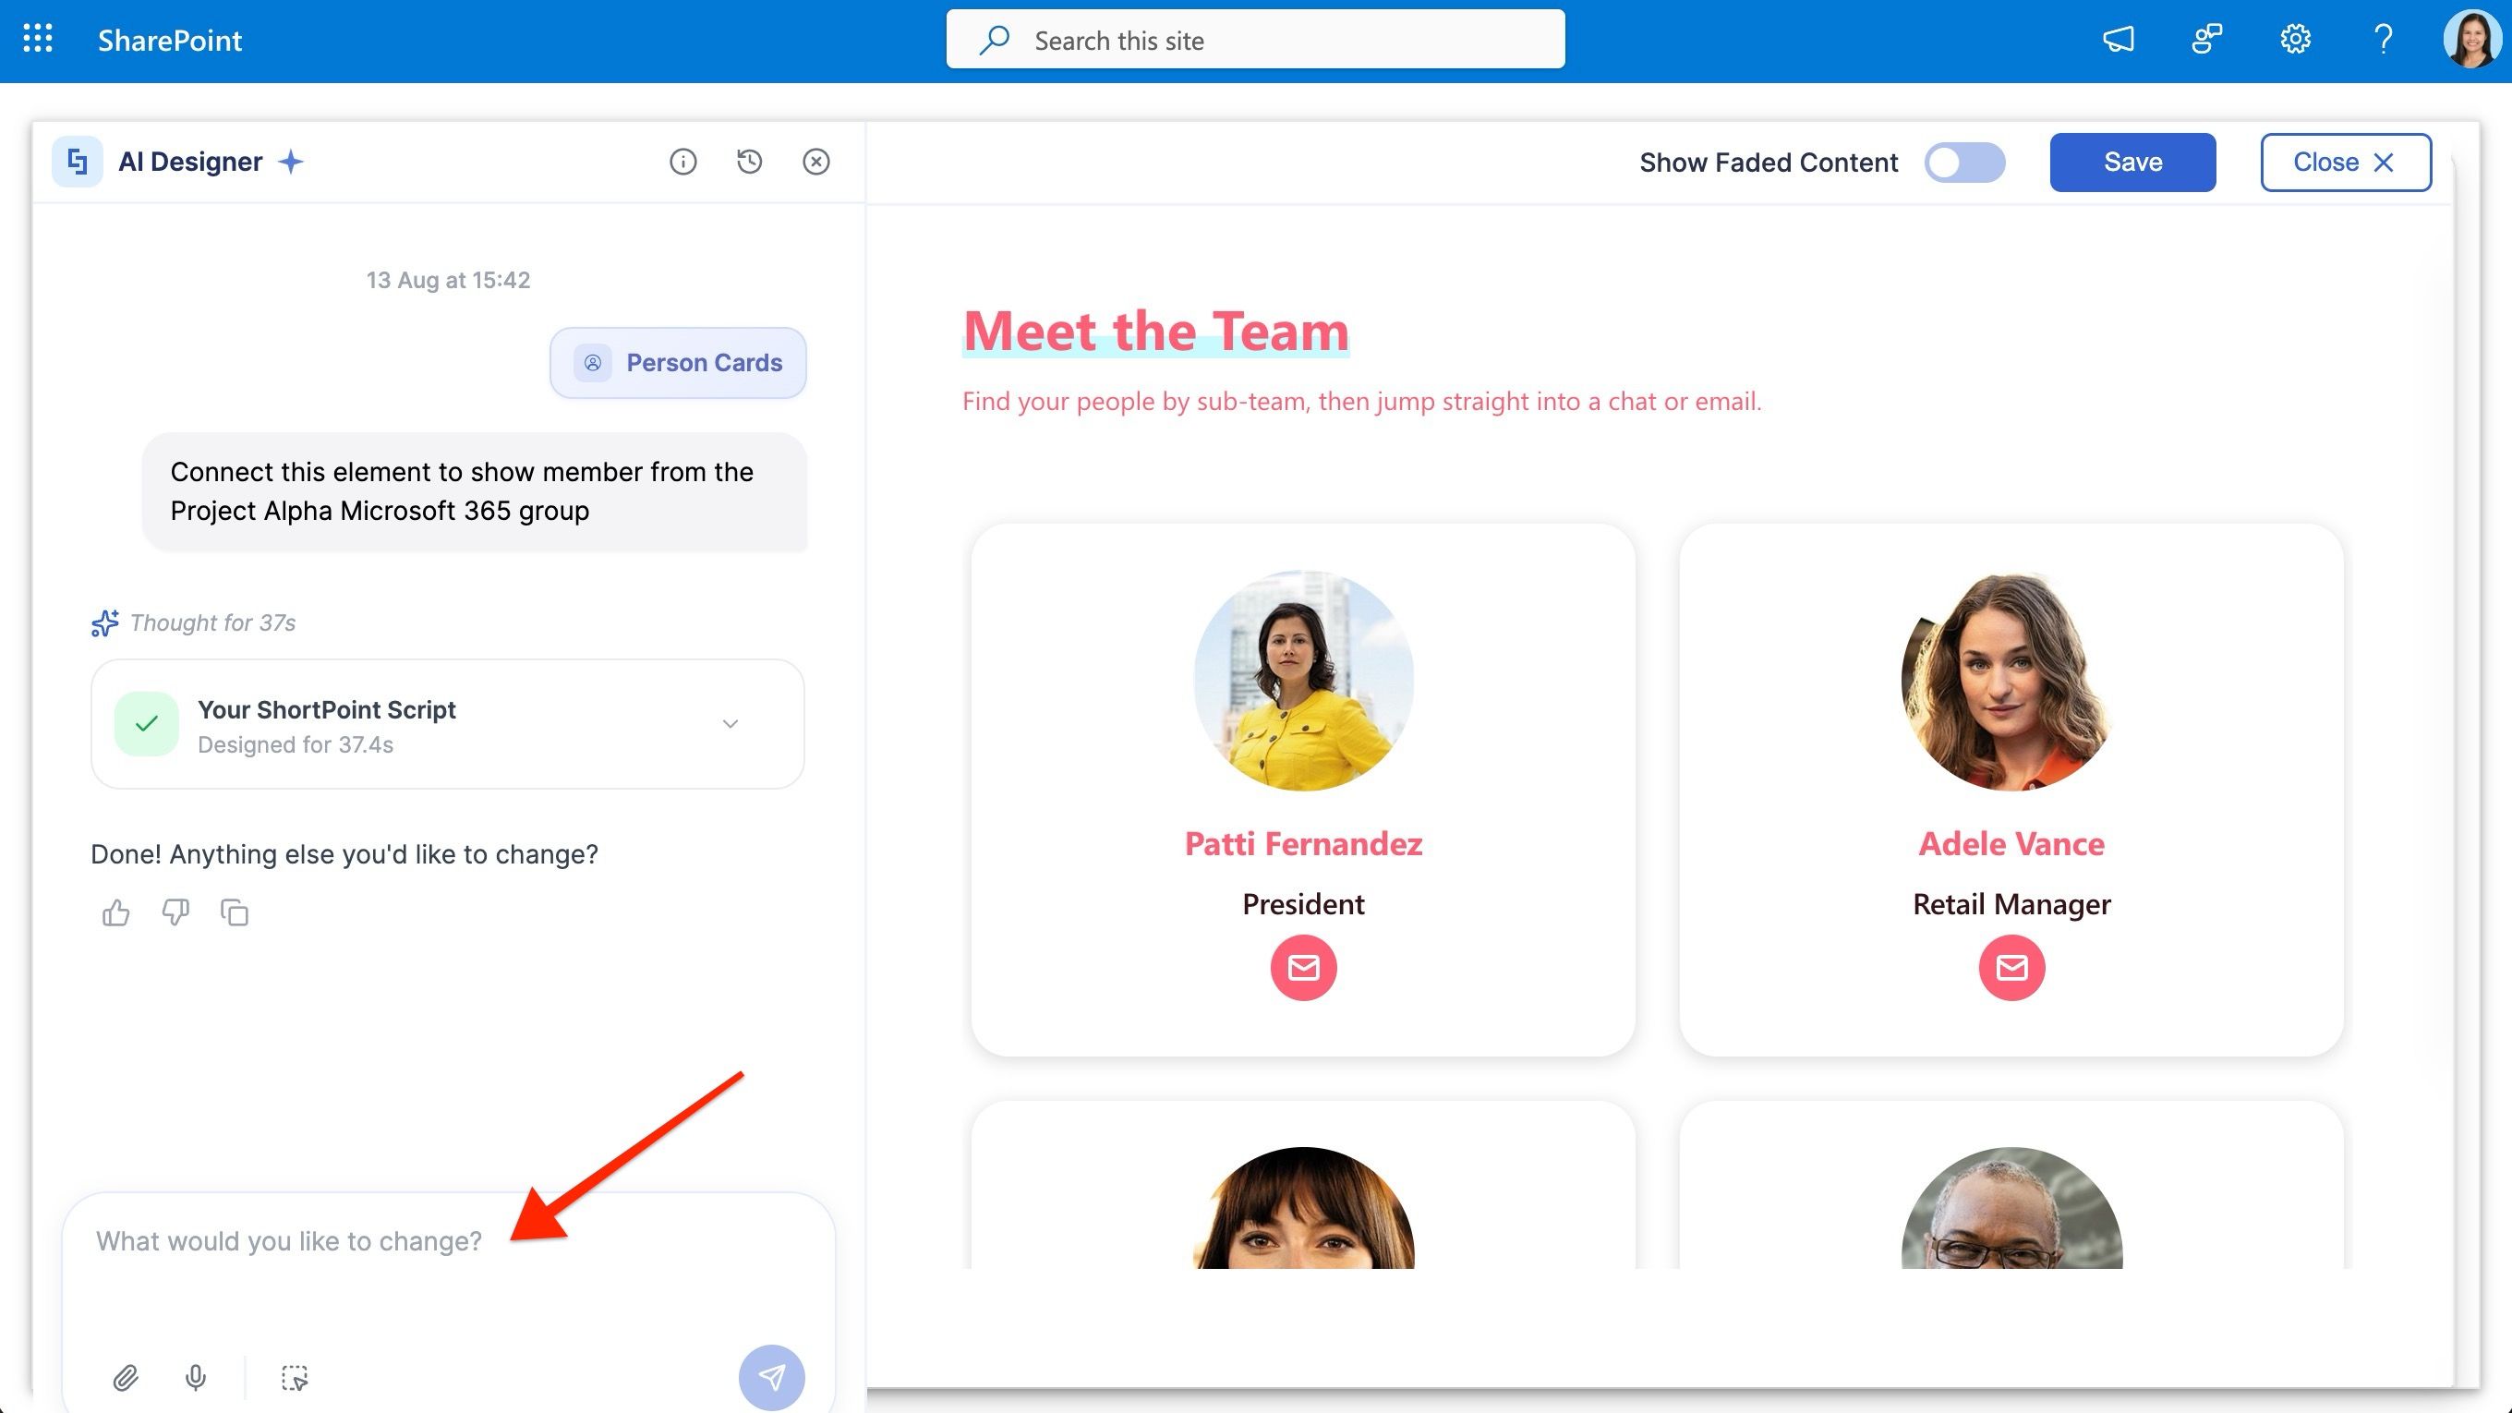
Task: Click the sub-team description text
Action: coord(1361,401)
